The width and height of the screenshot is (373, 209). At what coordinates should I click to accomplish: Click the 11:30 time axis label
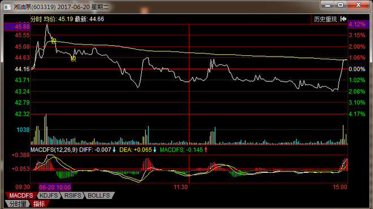pyautogui.click(x=180, y=187)
